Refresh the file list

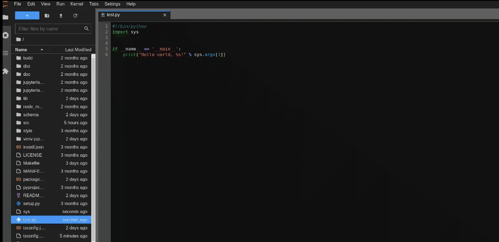coord(75,15)
